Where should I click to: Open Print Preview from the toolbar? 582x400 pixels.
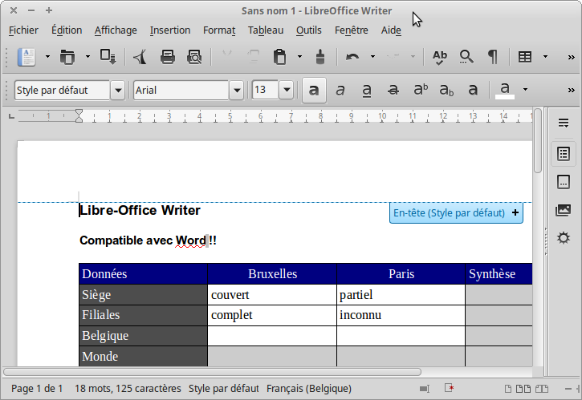coord(194,57)
